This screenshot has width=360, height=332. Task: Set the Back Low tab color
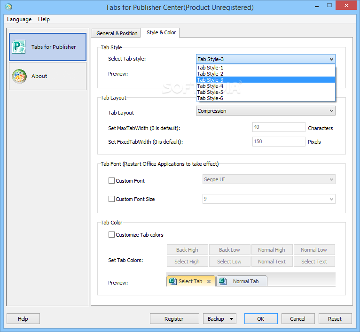(x=230, y=250)
